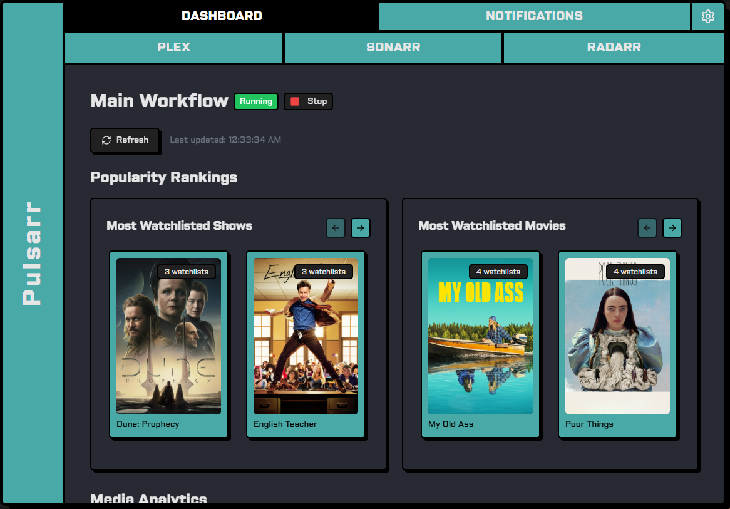Open the Poor Things poster

click(x=617, y=336)
